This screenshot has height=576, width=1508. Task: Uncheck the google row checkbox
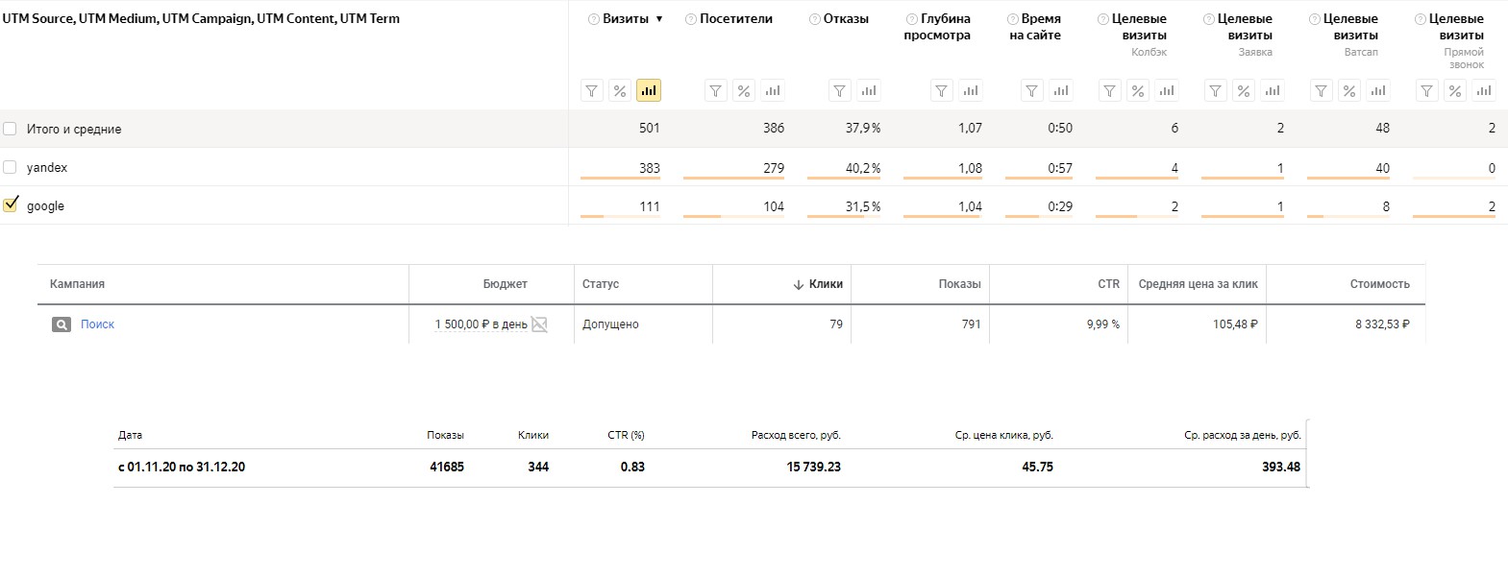[11, 204]
